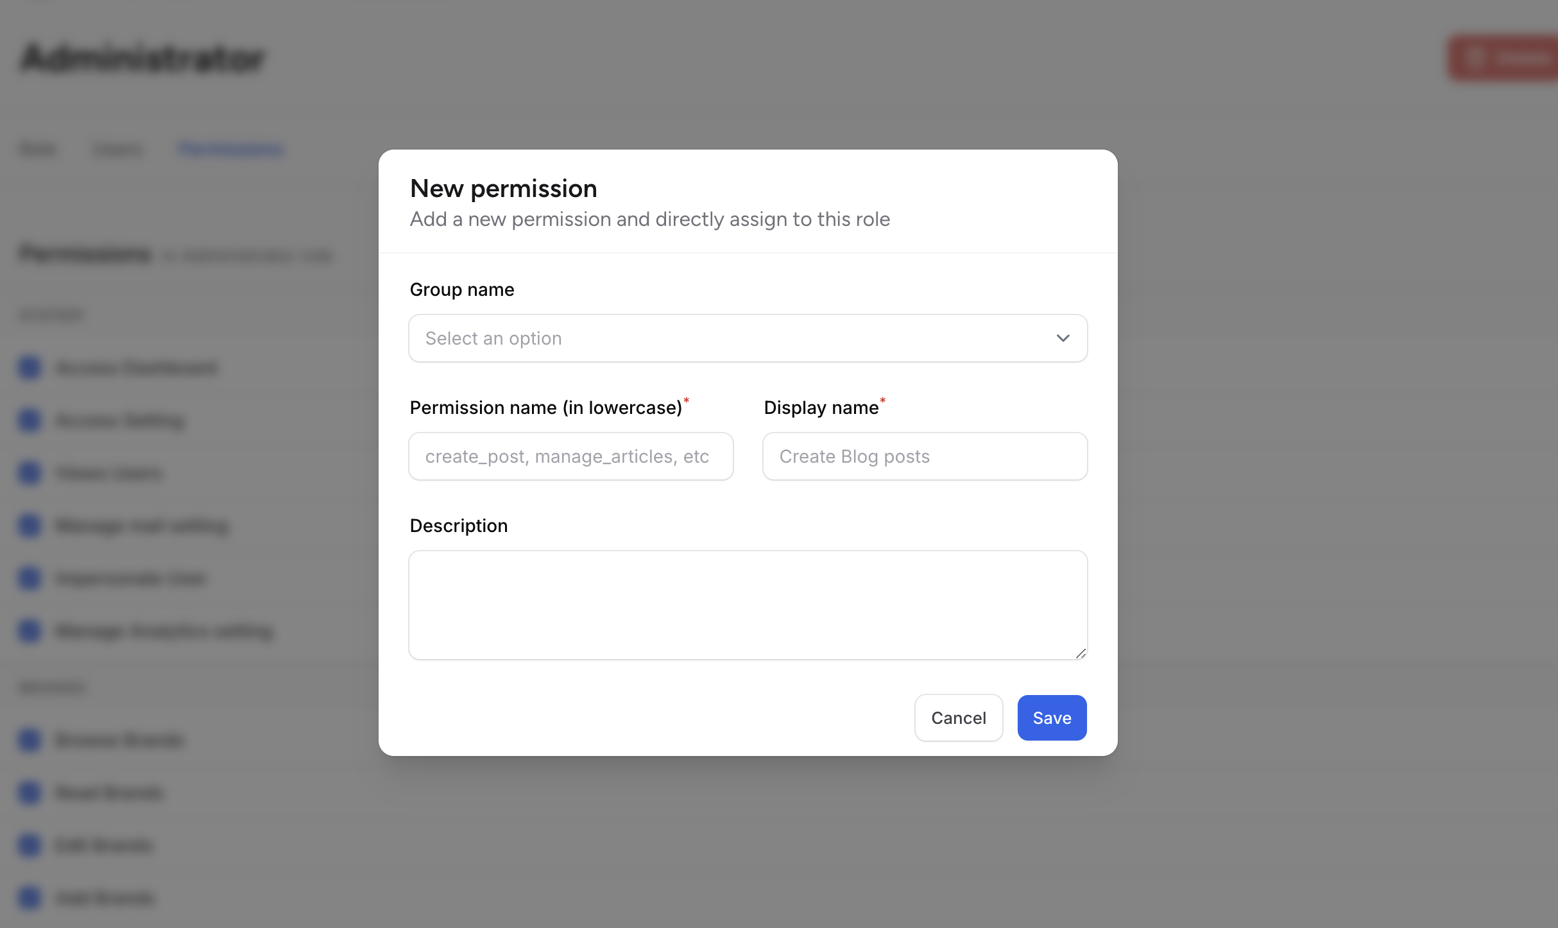The image size is (1558, 928).
Task: Click Cancel to dismiss the dialog
Action: (x=958, y=717)
